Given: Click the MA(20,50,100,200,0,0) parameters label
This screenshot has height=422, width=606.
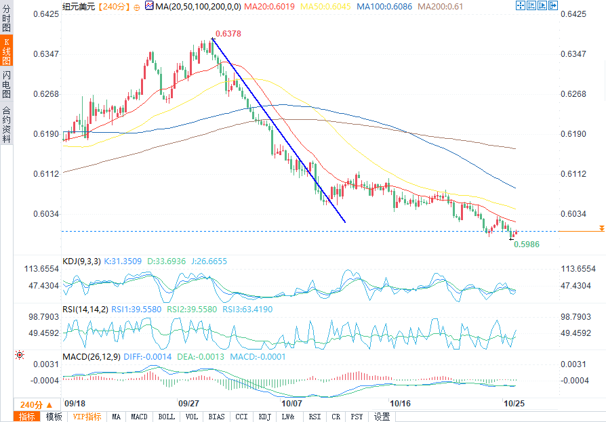Looking at the screenshot, I should tap(198, 7).
